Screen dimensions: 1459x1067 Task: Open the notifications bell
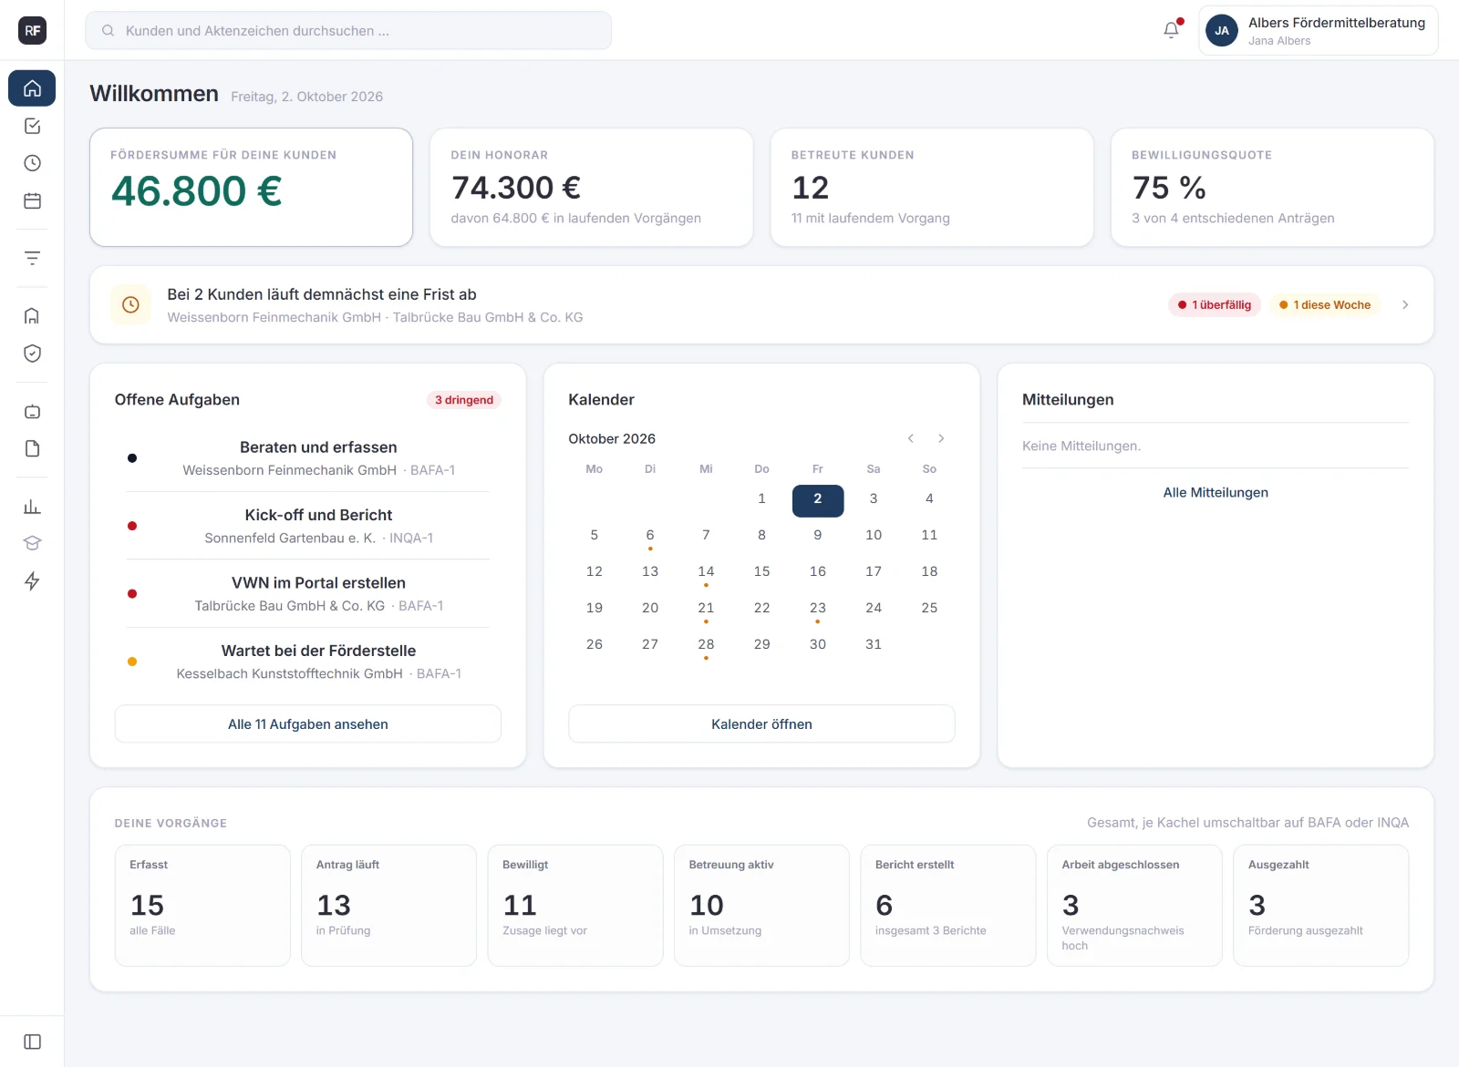[x=1172, y=30]
